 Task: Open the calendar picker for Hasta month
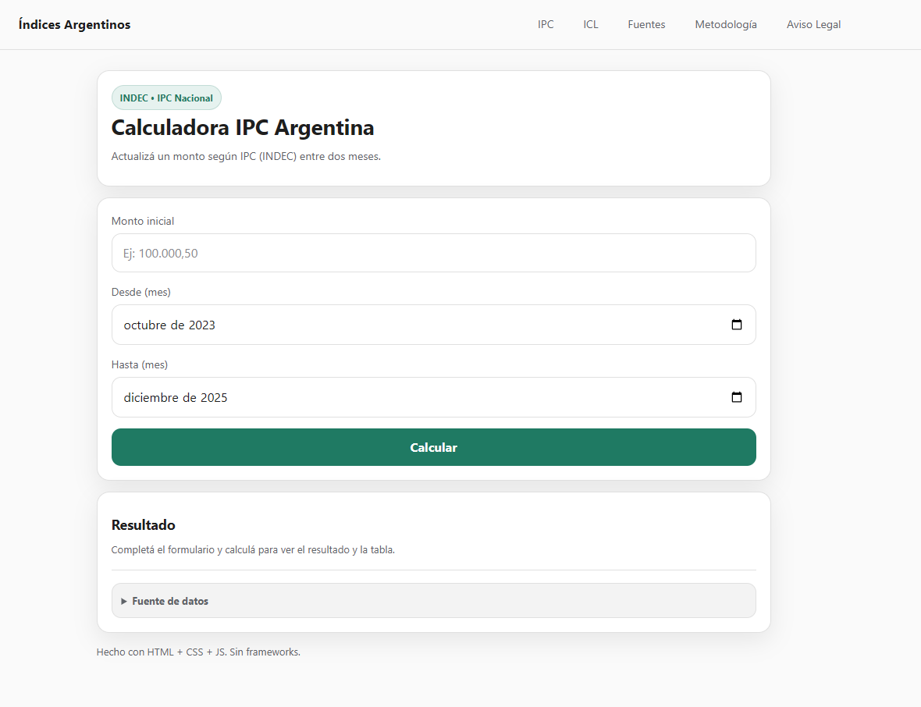click(736, 397)
